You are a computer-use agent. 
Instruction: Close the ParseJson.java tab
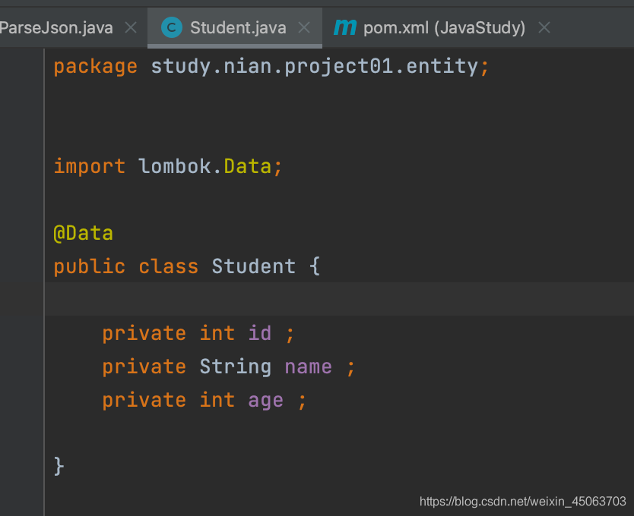click(x=130, y=27)
